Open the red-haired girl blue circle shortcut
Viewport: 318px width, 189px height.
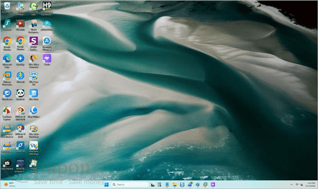pos(20,131)
